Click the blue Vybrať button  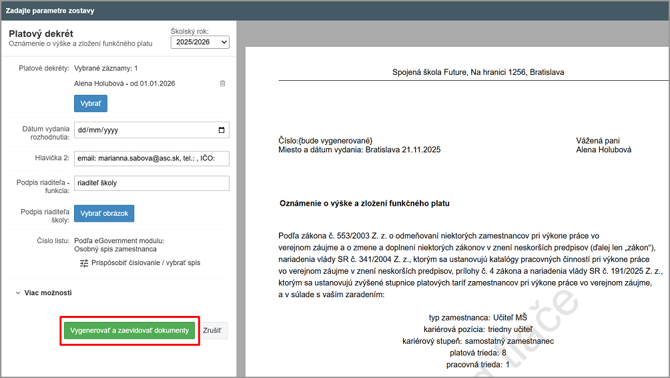90,104
